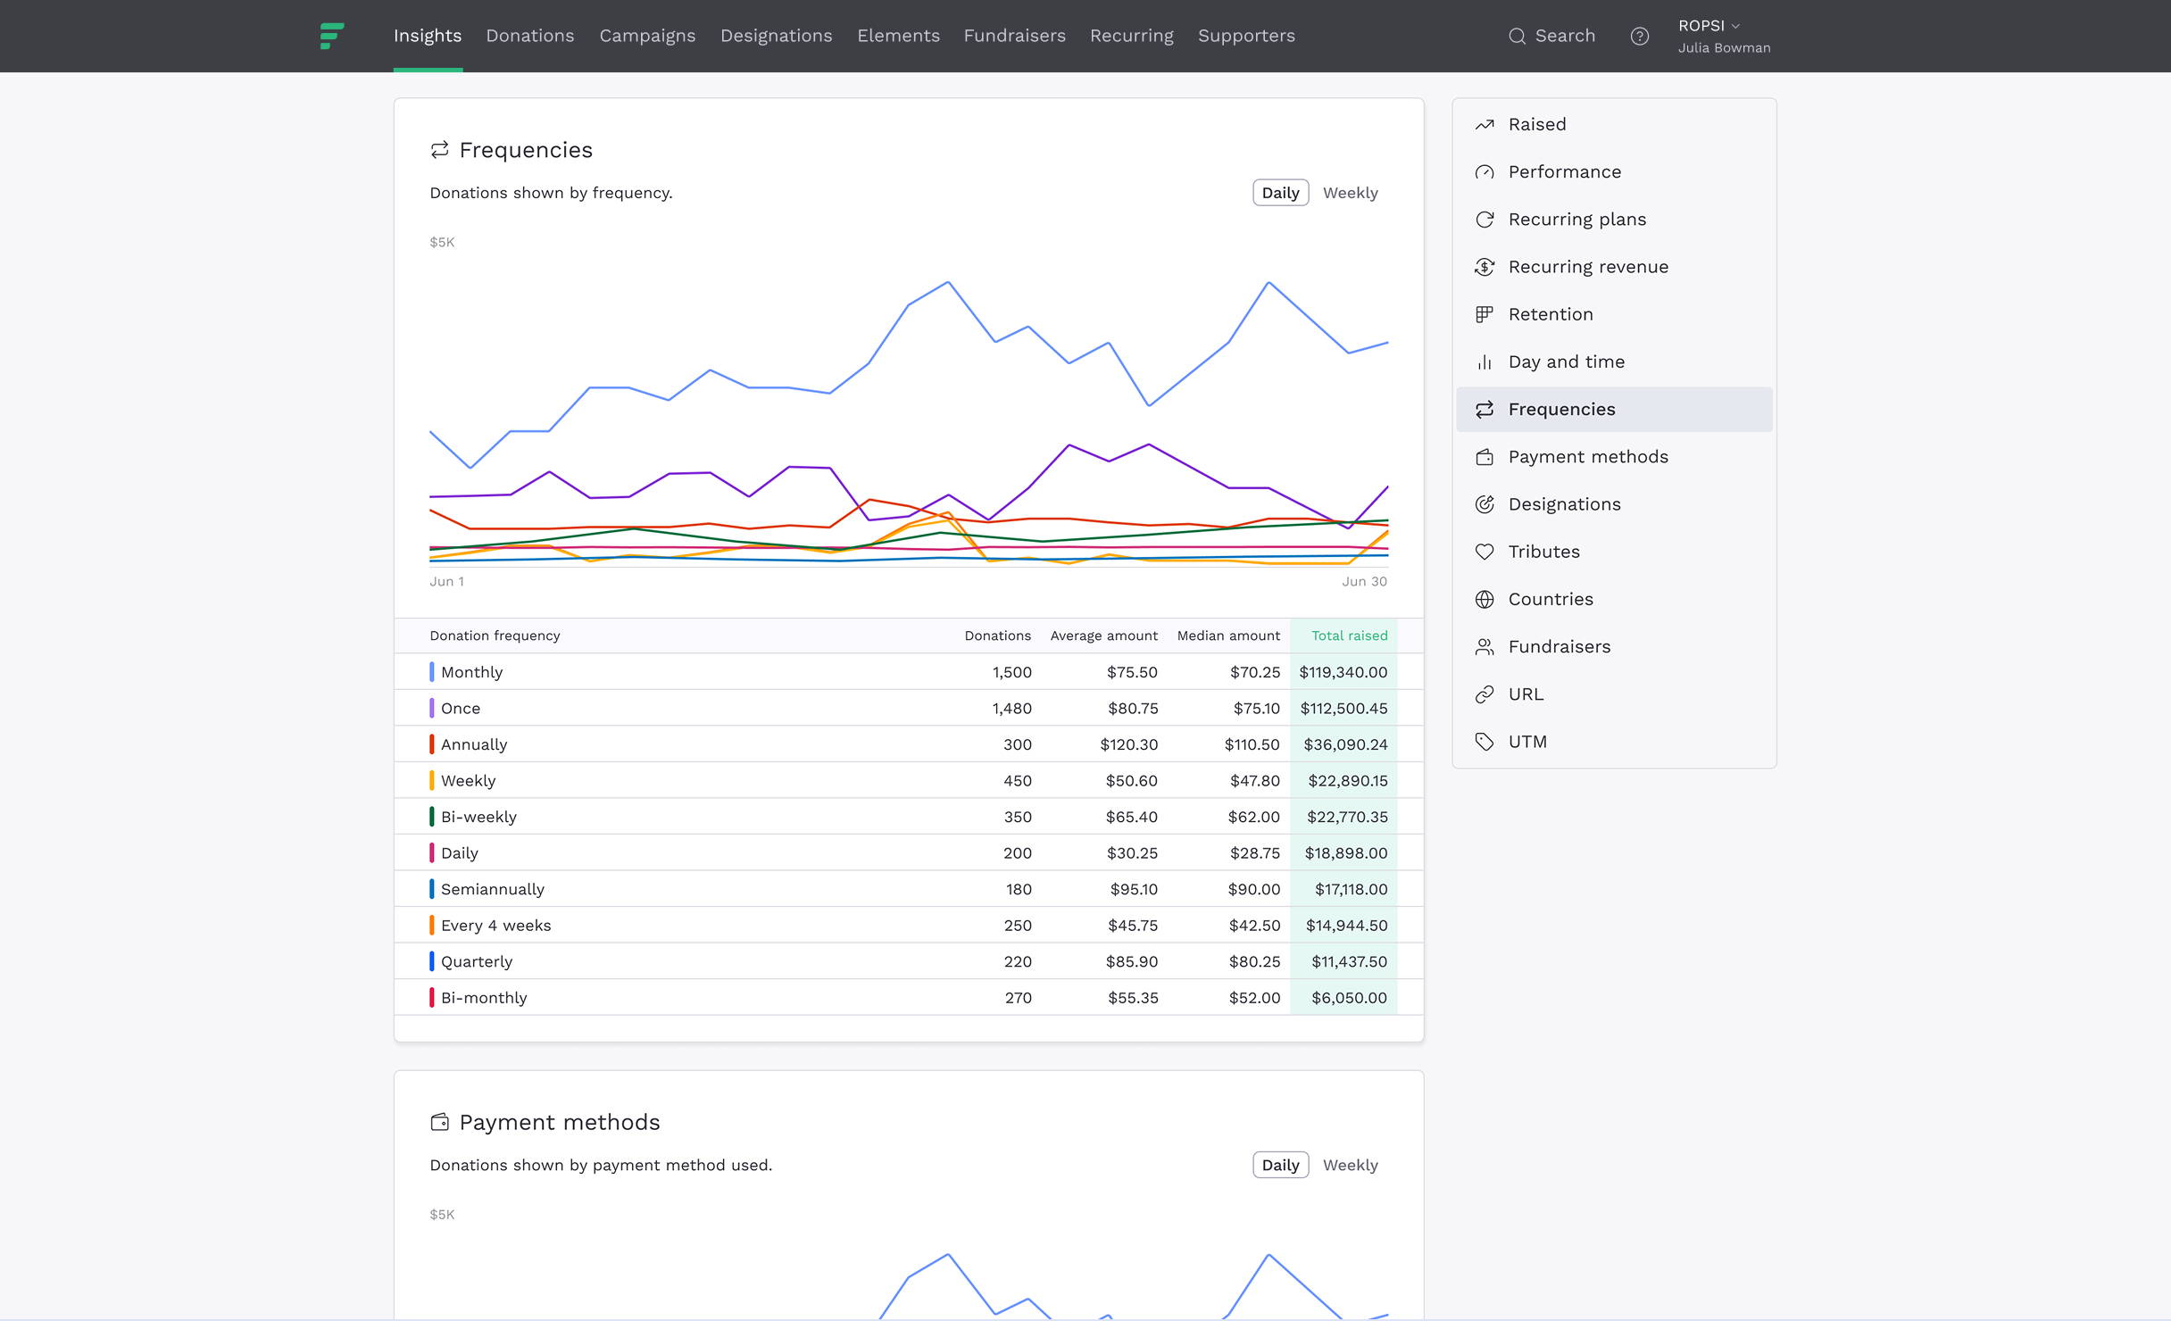
Task: Click the Recurring revenue dollar icon
Action: click(x=1485, y=267)
